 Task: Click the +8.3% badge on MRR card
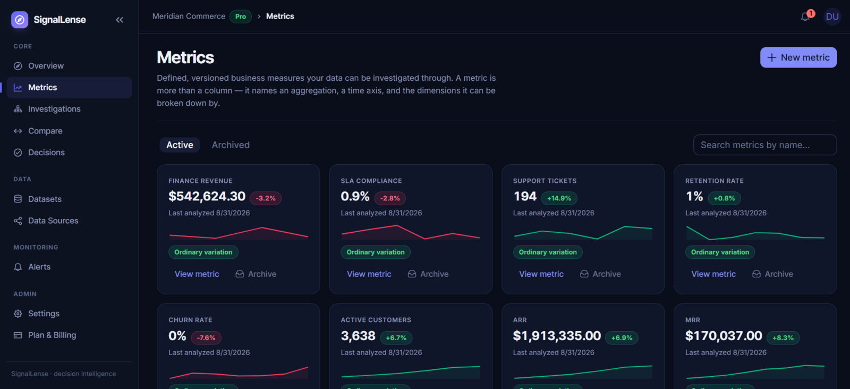783,338
